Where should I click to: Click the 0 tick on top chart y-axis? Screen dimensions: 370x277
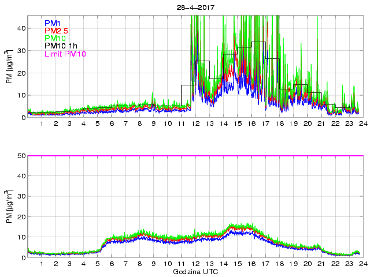click(23, 118)
